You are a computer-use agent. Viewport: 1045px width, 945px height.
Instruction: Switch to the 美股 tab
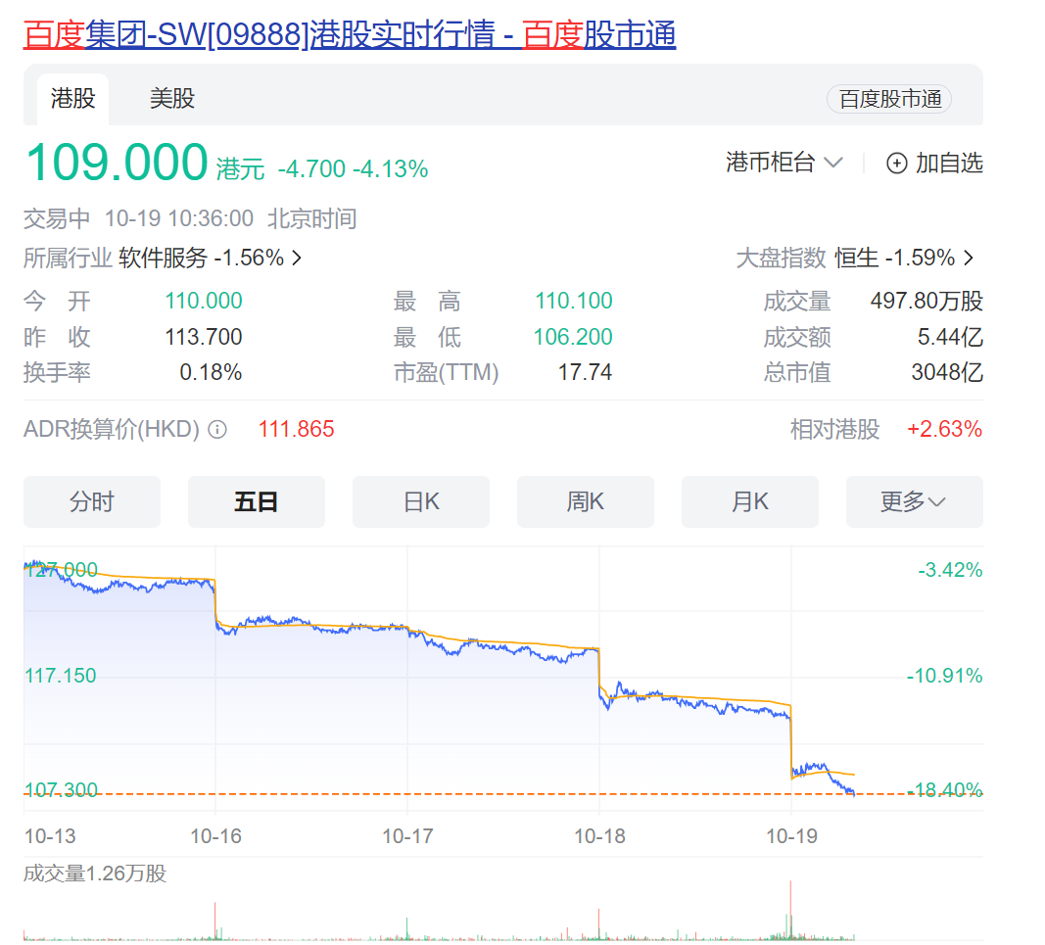(x=171, y=98)
